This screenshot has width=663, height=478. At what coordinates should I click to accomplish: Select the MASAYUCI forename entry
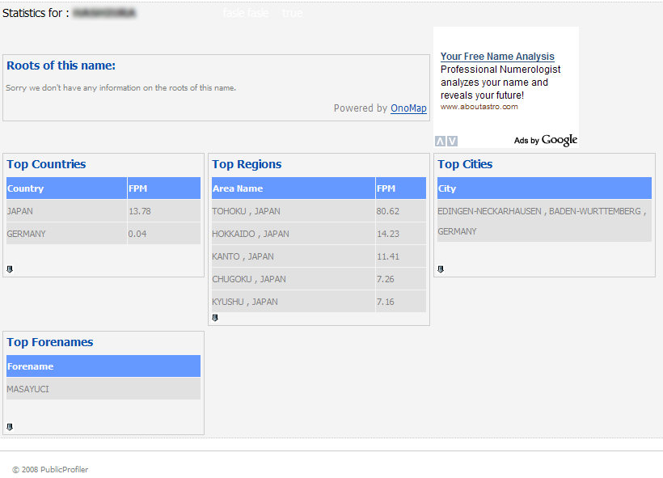click(x=28, y=389)
